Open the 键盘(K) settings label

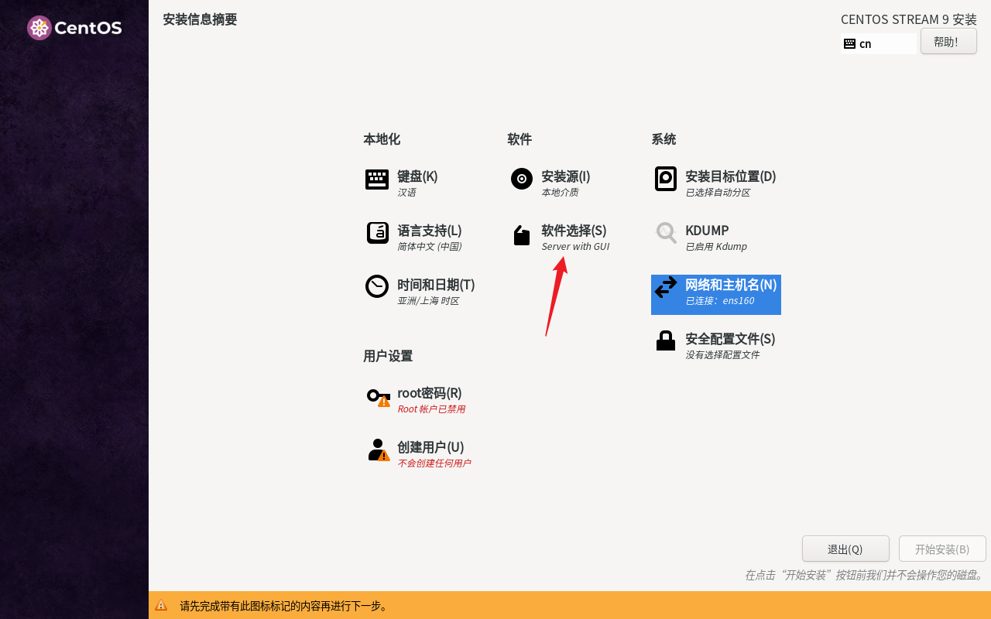(x=417, y=176)
